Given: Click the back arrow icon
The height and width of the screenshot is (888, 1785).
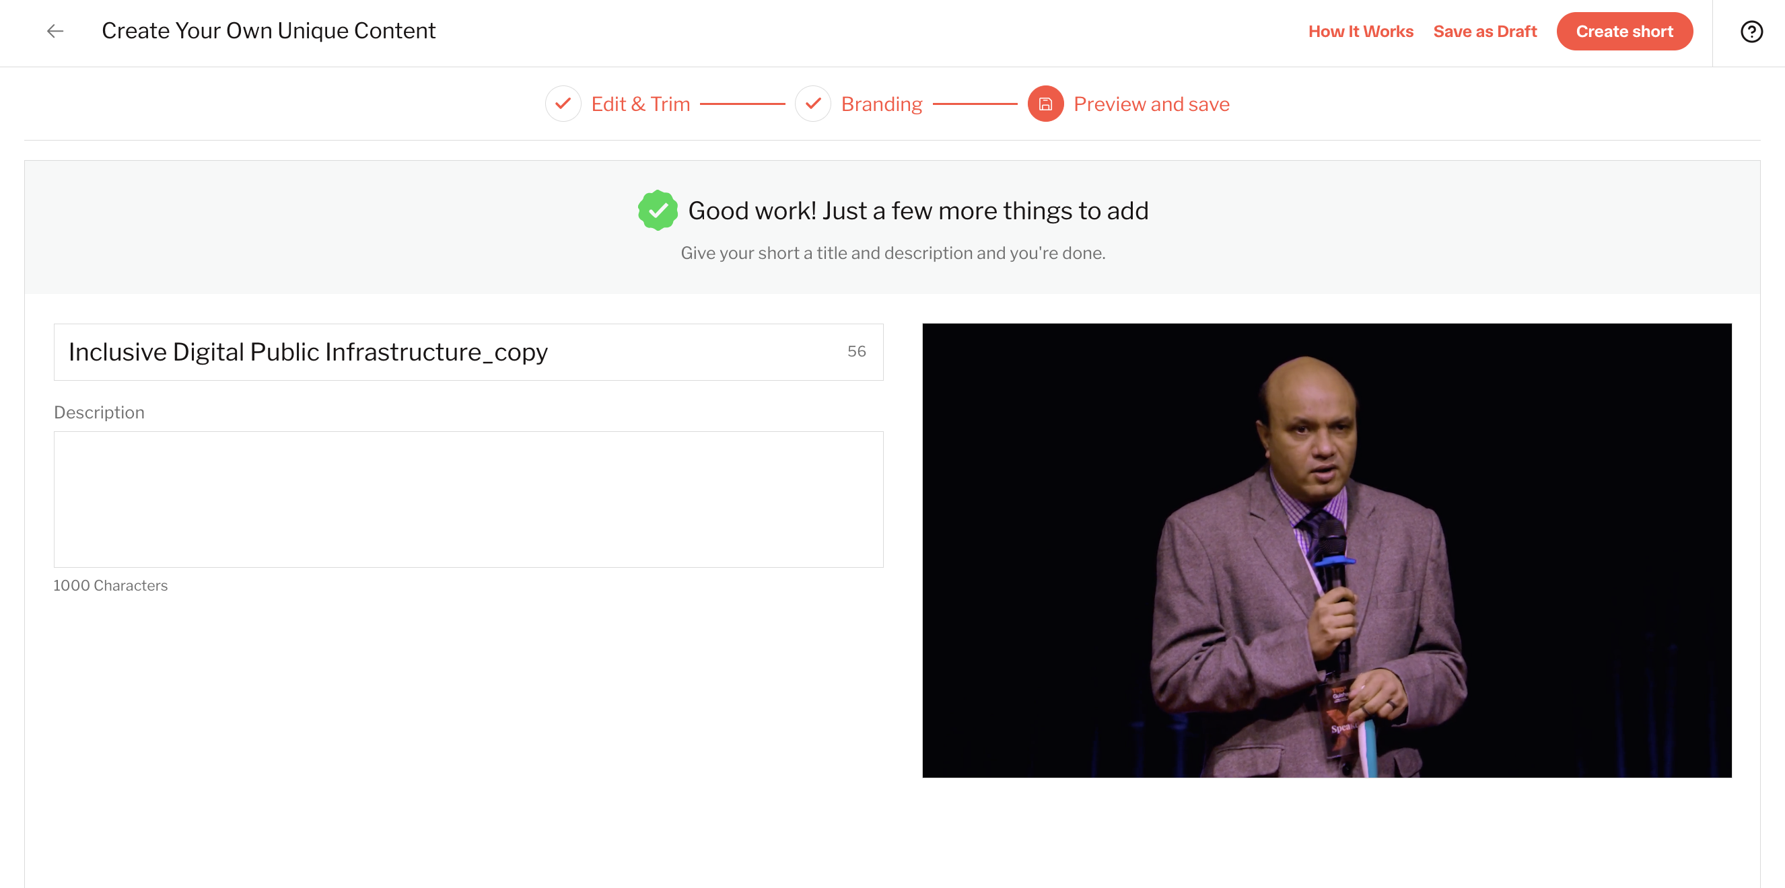Looking at the screenshot, I should pos(55,31).
